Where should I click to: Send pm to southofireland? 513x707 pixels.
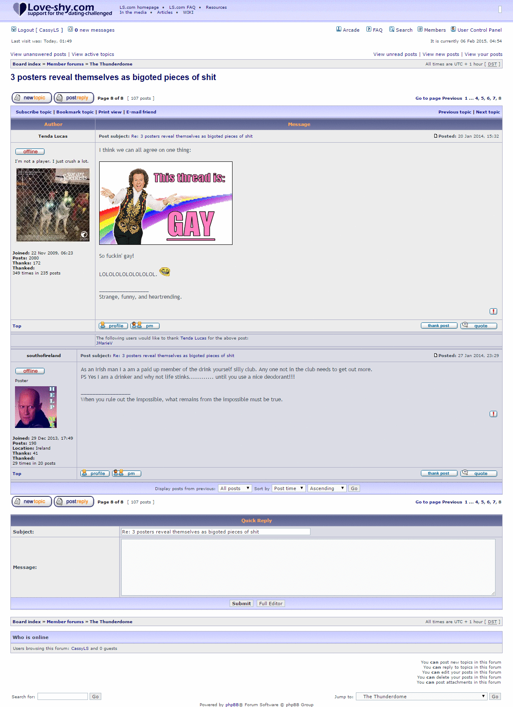pyautogui.click(x=127, y=473)
